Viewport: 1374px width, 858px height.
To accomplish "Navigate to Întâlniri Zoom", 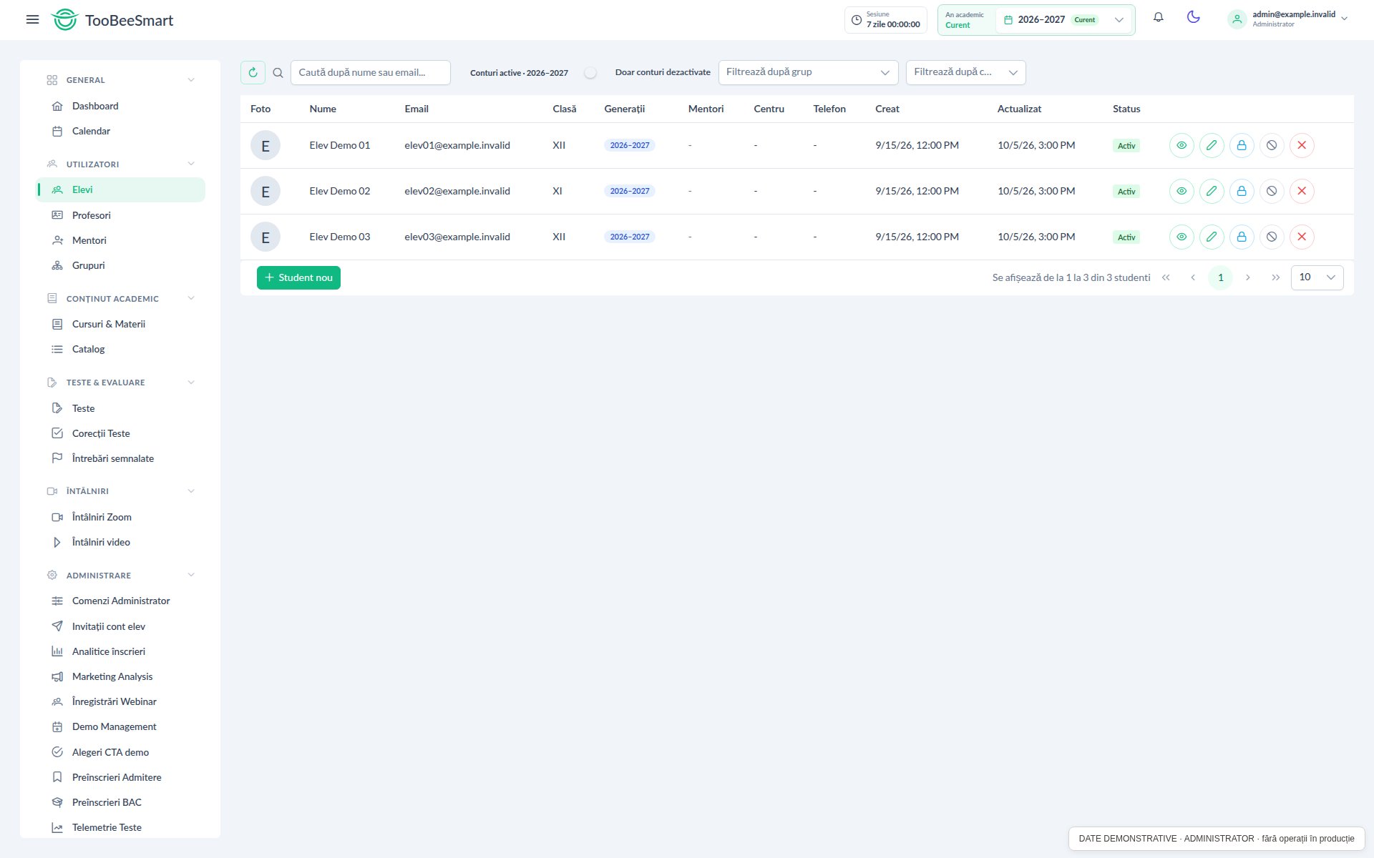I will (120, 517).
